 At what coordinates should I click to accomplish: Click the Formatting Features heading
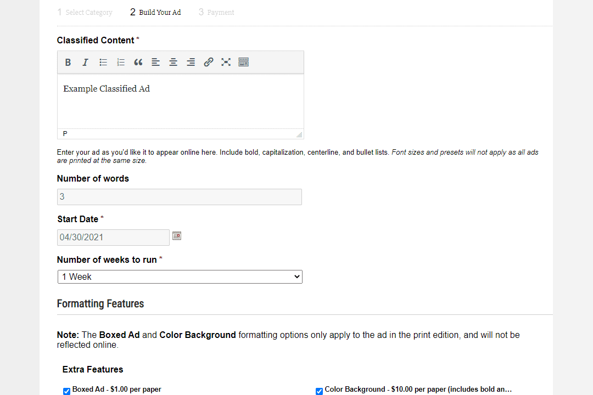(100, 304)
